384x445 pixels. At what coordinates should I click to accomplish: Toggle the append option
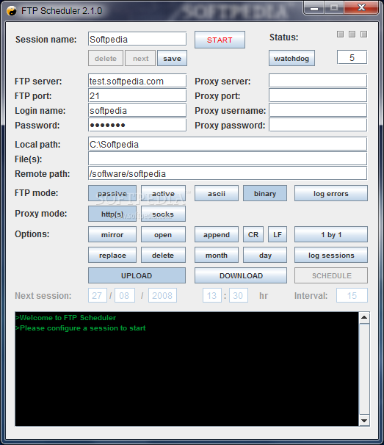[x=217, y=234]
